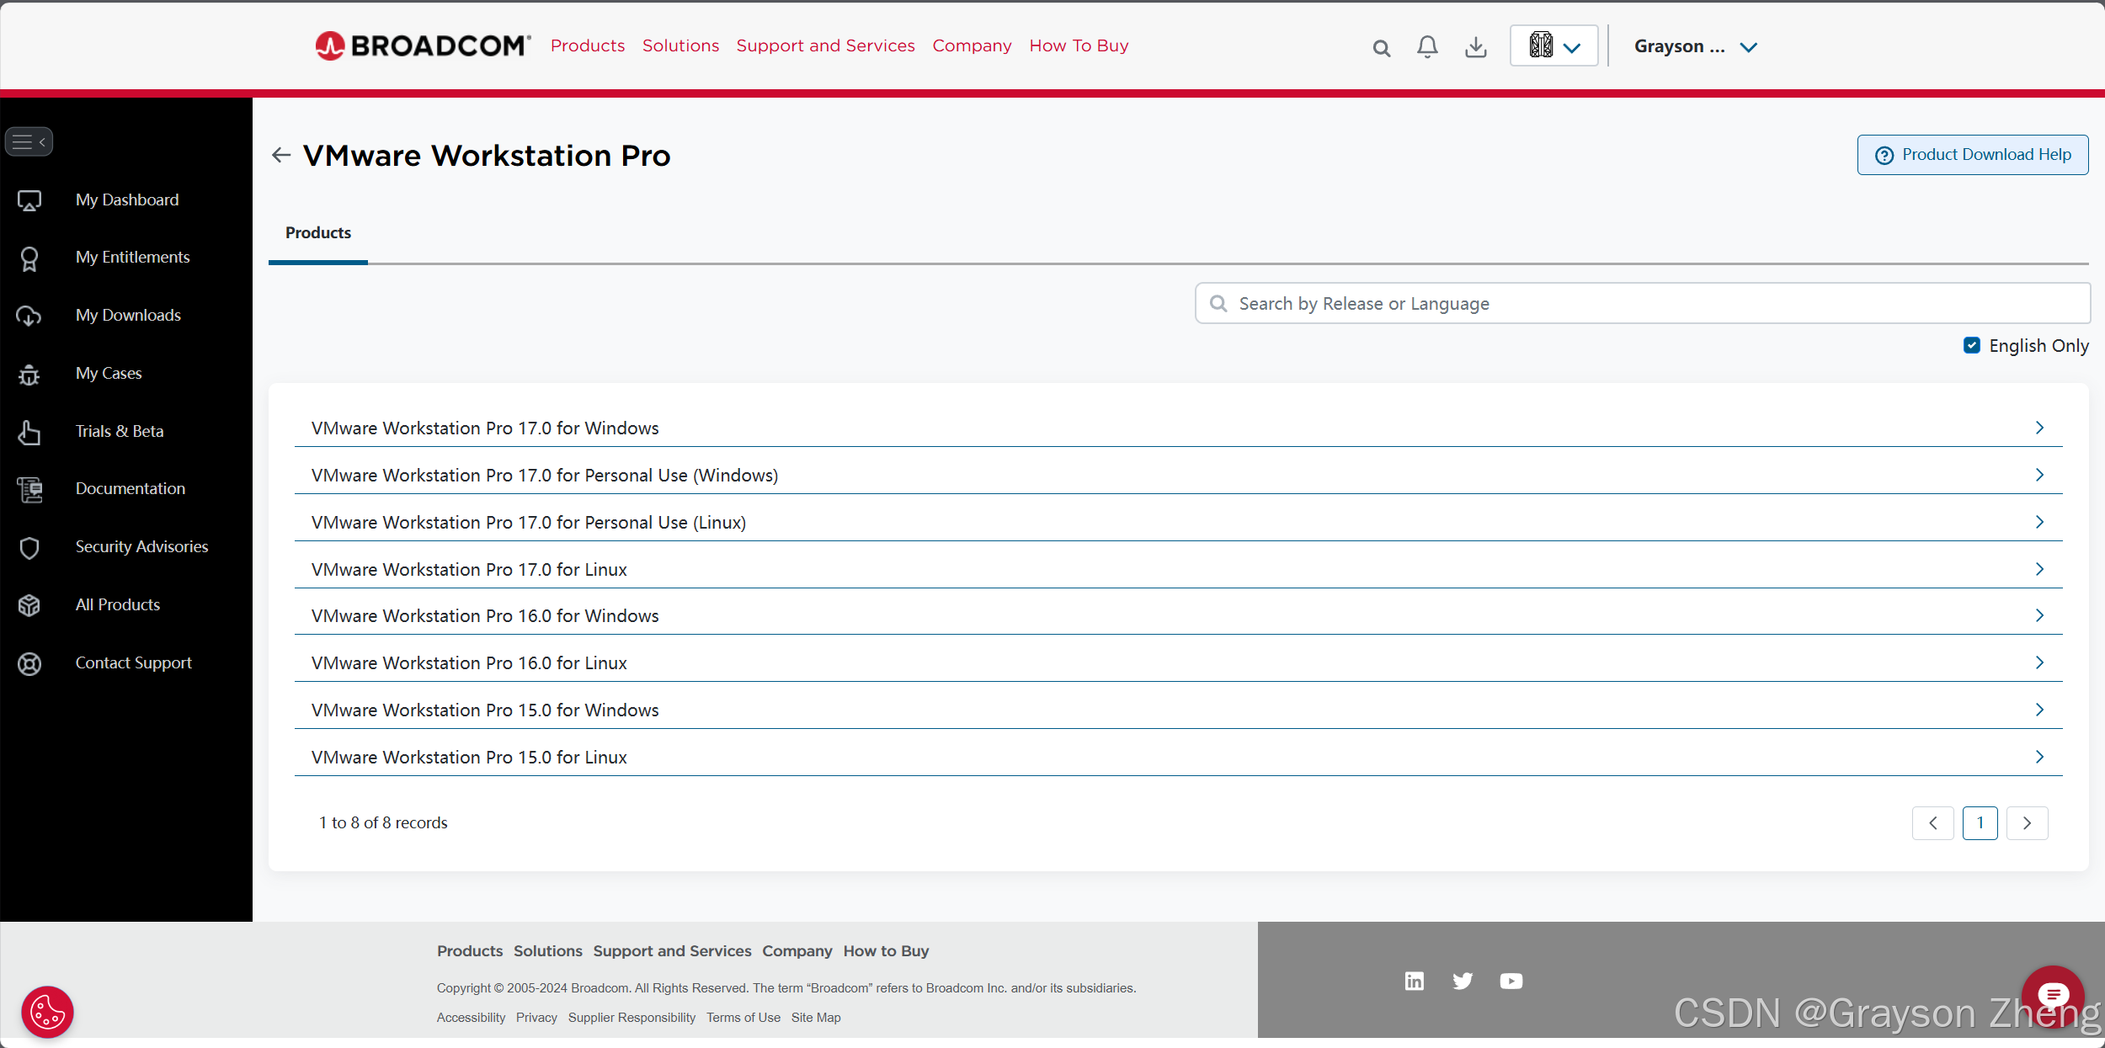Open Support and Services top menu

coord(825,45)
